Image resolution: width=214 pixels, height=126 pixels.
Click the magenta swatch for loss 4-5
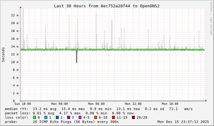[x=80, y=117]
